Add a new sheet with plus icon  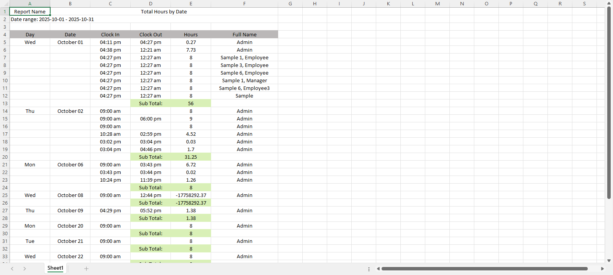pos(86,268)
